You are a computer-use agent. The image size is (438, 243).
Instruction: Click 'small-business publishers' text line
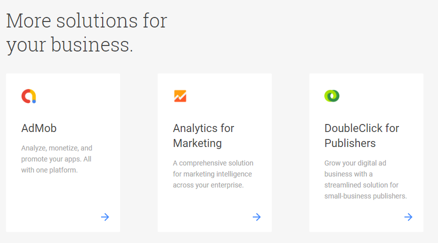tap(365, 196)
